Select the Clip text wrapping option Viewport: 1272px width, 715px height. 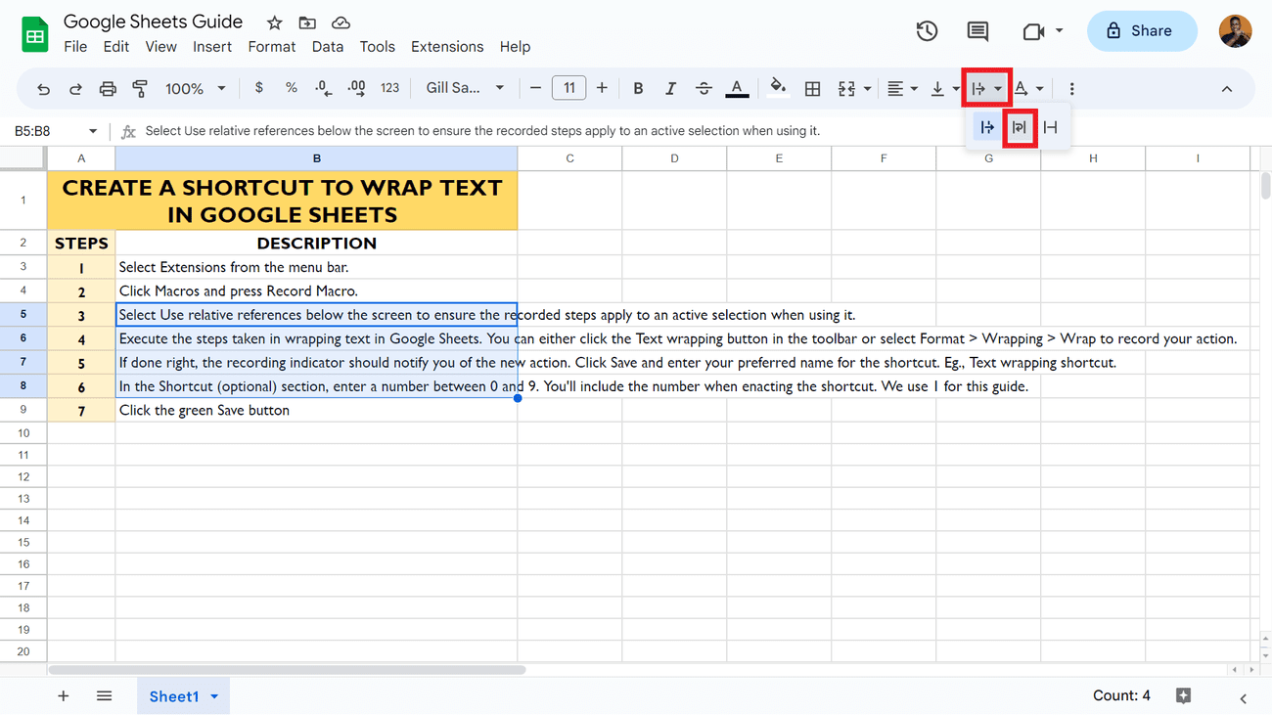coord(1050,128)
